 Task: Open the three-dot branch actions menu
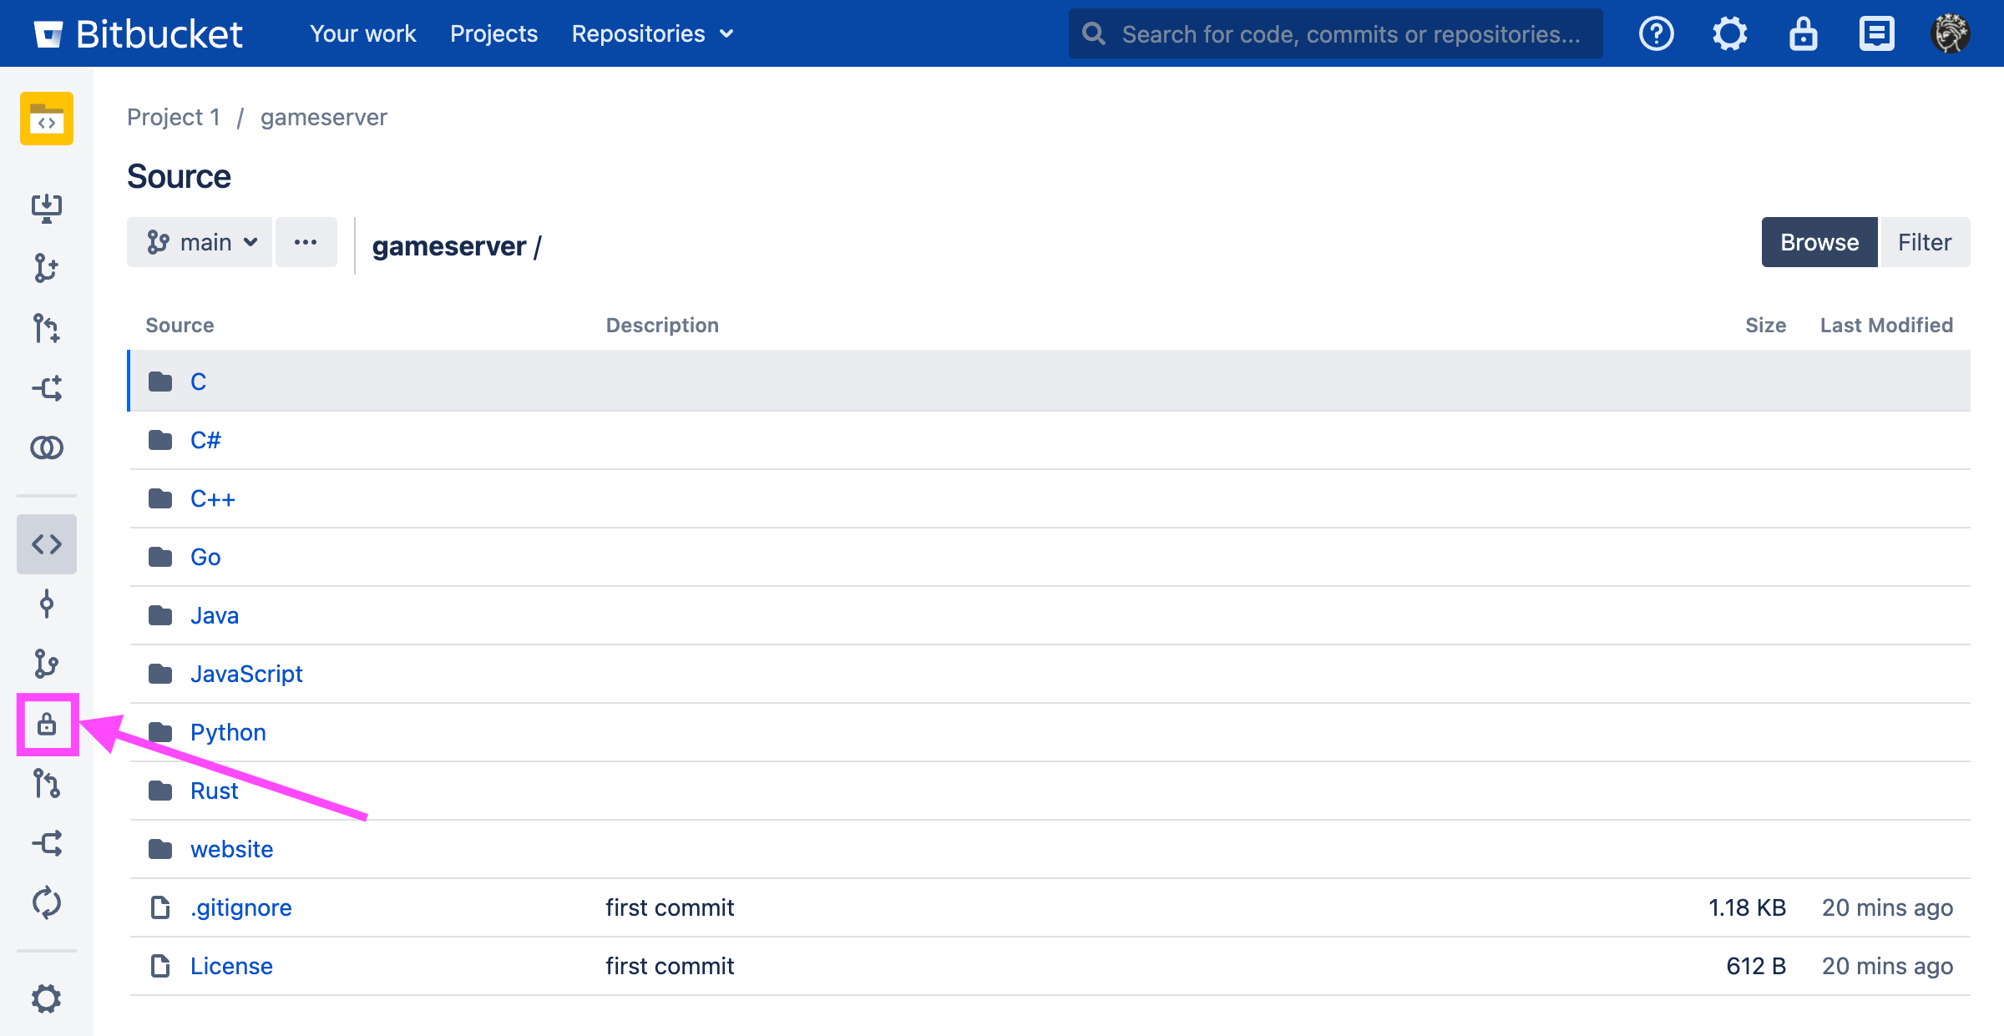[x=306, y=242]
